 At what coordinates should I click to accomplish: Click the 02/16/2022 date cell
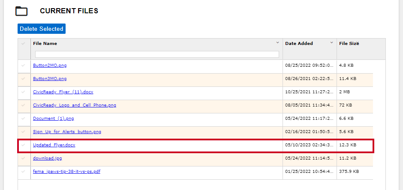click(x=309, y=132)
